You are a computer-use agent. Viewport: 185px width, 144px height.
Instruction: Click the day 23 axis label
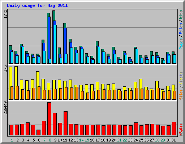[130, 140]
